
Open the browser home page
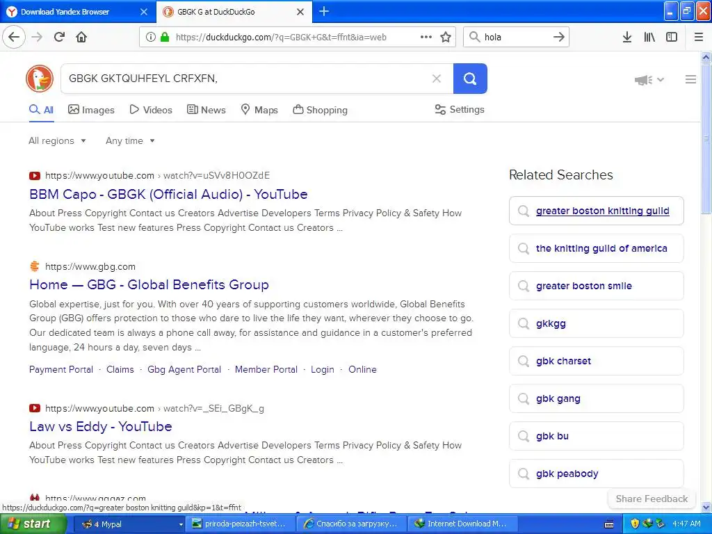click(x=81, y=37)
